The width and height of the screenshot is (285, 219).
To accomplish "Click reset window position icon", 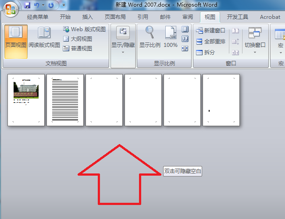I will coord(235,53).
